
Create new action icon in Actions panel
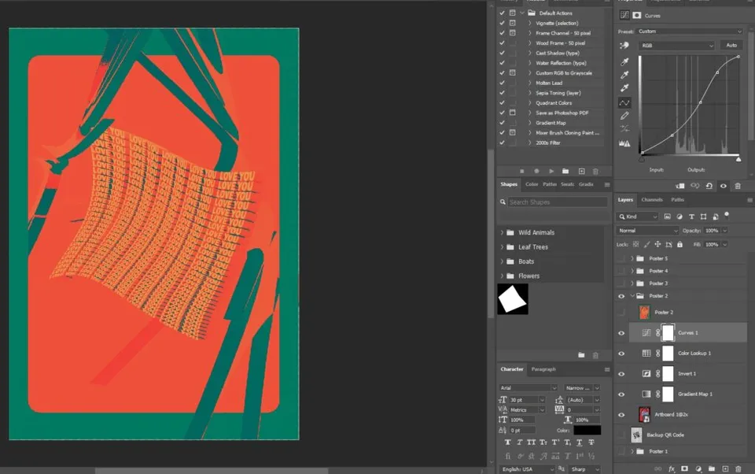pyautogui.click(x=582, y=171)
